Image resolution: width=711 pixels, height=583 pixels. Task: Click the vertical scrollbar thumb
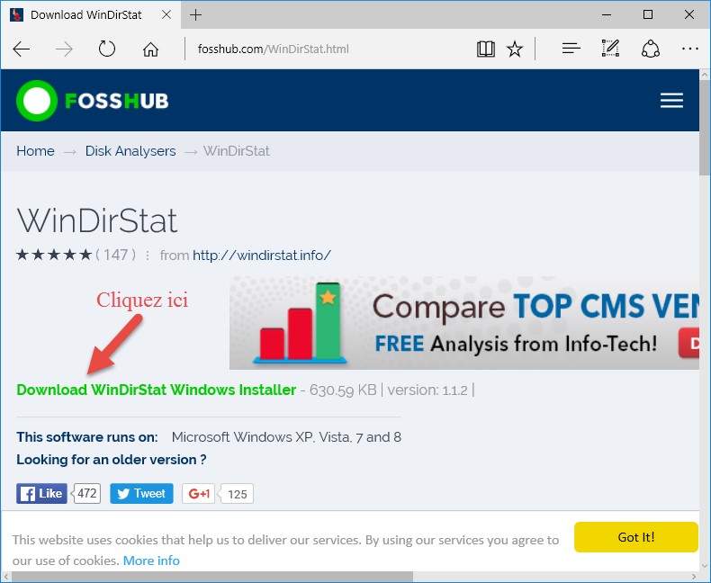point(704,129)
